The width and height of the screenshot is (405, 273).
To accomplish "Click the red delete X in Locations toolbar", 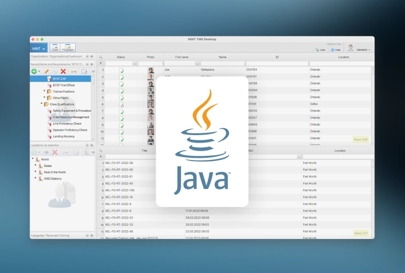I will click(55, 152).
